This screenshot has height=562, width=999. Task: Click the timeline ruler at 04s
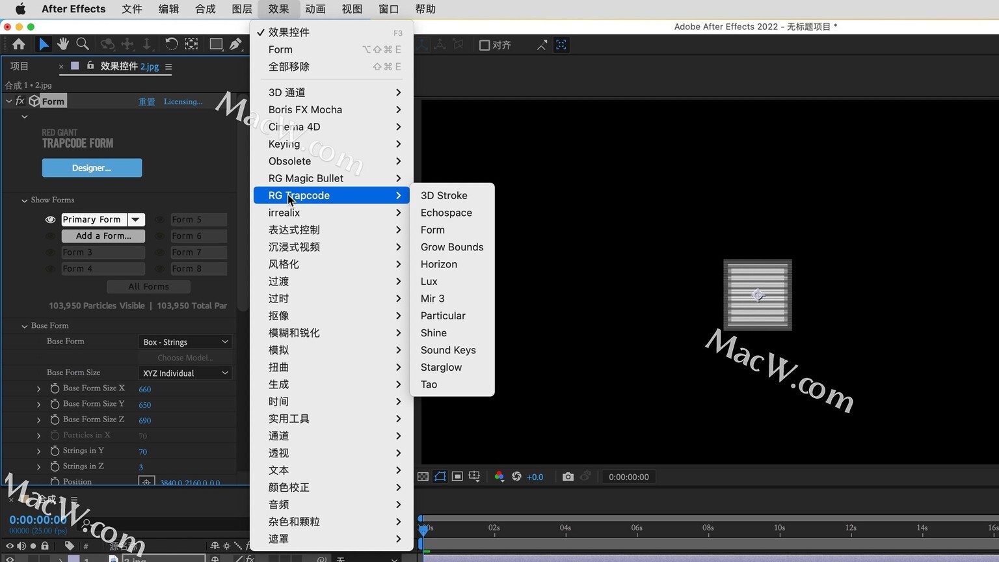[x=565, y=528]
